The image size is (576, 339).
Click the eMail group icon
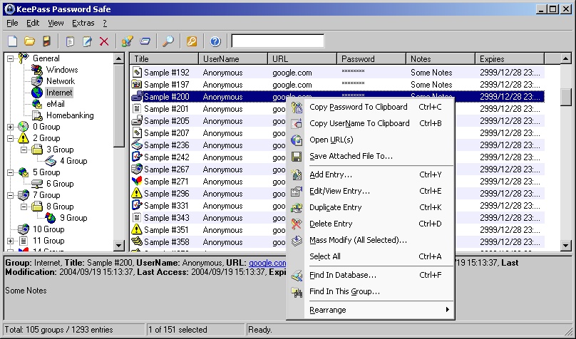pyautogui.click(x=37, y=104)
